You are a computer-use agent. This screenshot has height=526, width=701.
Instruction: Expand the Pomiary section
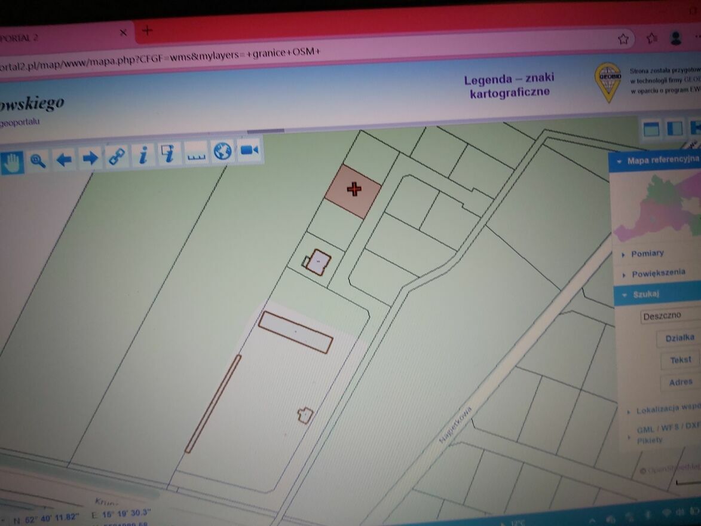coord(647,253)
